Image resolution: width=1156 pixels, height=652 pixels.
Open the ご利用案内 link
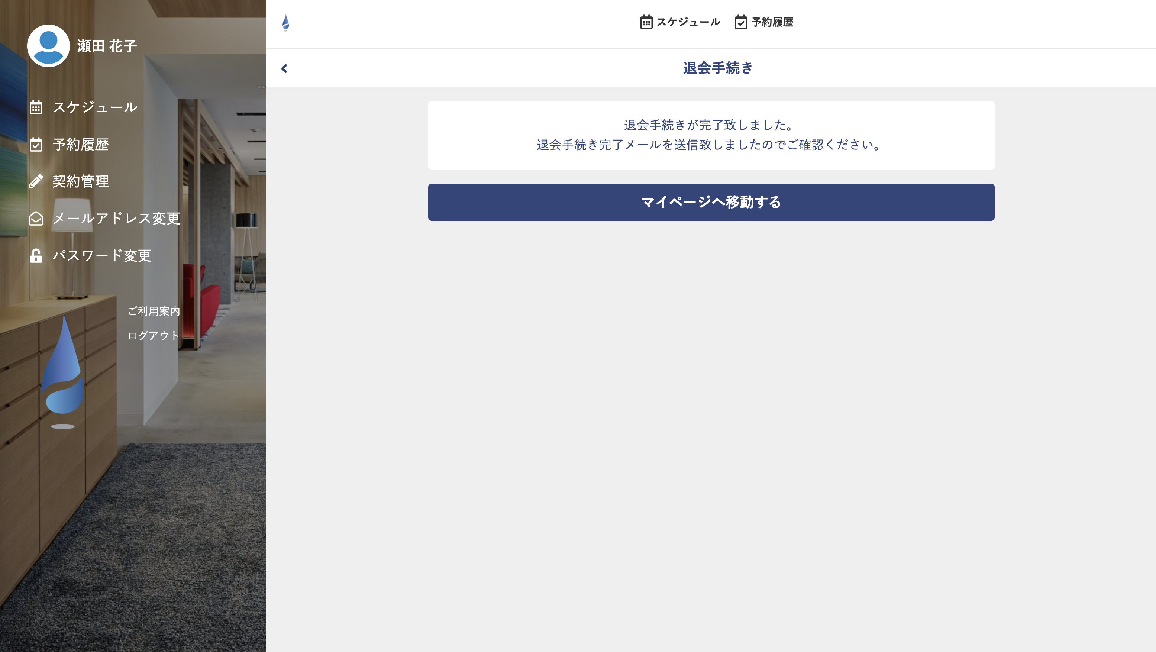(x=154, y=311)
